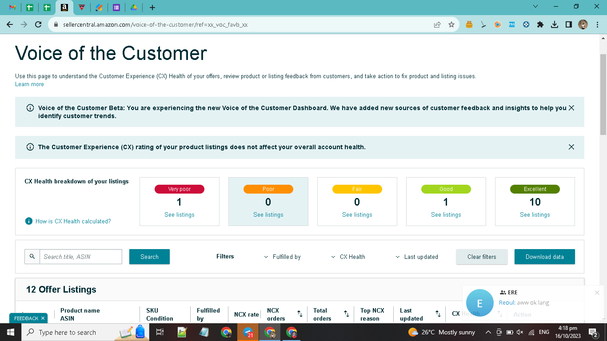607x341 pixels.
Task: Bookmark this page with the star
Action: click(x=451, y=25)
